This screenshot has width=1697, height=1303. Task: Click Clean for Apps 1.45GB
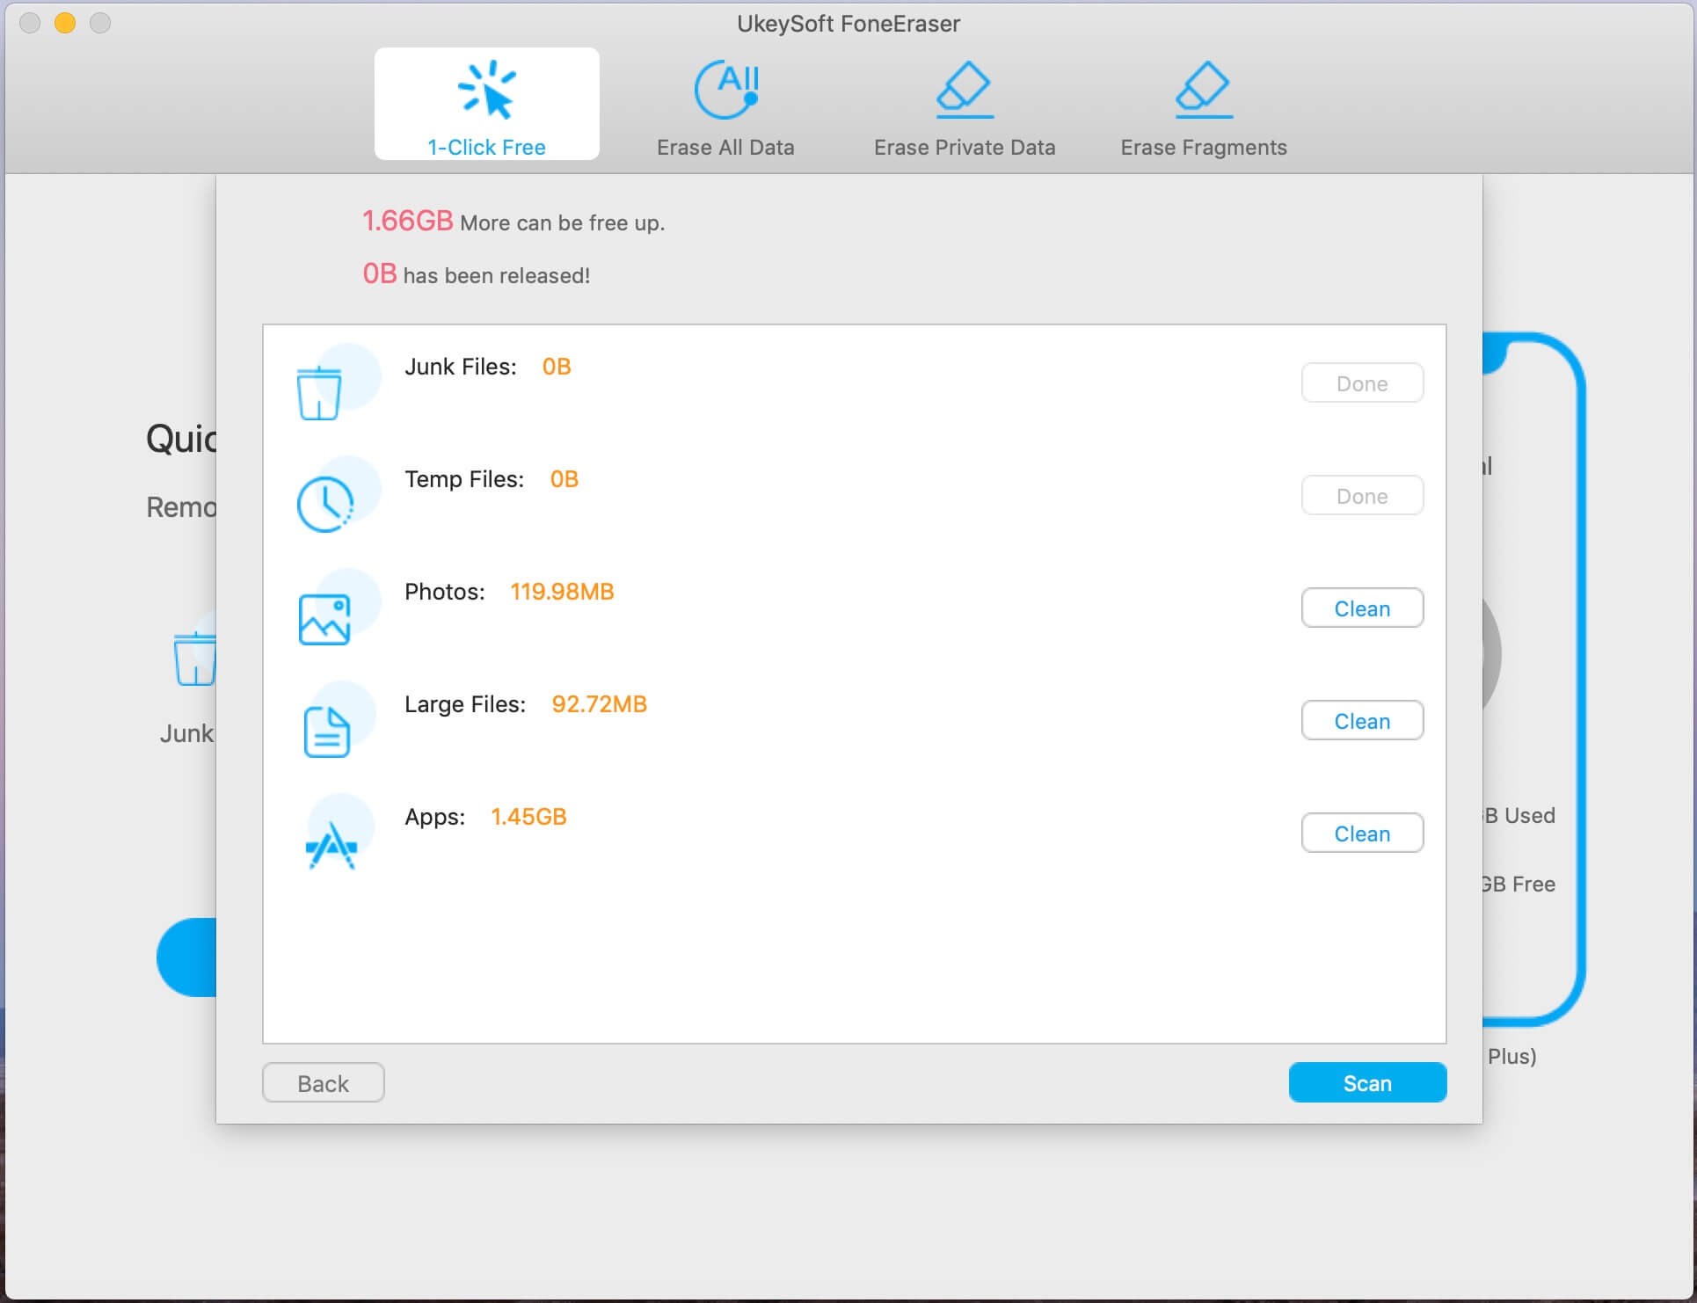tap(1362, 832)
